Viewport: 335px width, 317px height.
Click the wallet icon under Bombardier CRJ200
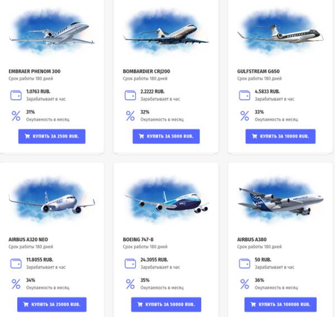tap(130, 95)
